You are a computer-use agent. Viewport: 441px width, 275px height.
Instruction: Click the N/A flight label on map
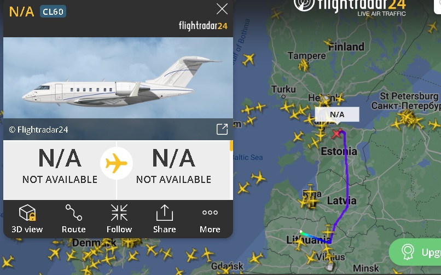tap(337, 114)
